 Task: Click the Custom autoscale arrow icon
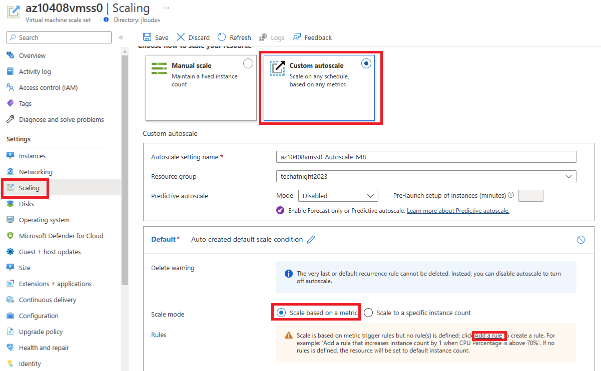click(277, 68)
